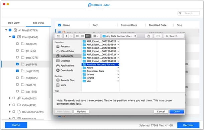Check the svg(1956) checkbox
204x130 pixels.
[17, 91]
